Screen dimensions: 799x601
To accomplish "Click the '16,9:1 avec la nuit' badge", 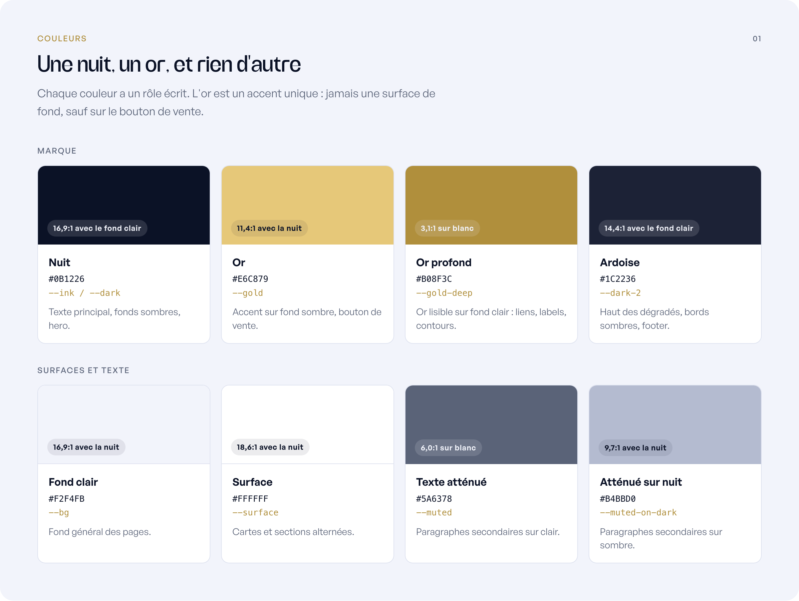I will pos(86,447).
